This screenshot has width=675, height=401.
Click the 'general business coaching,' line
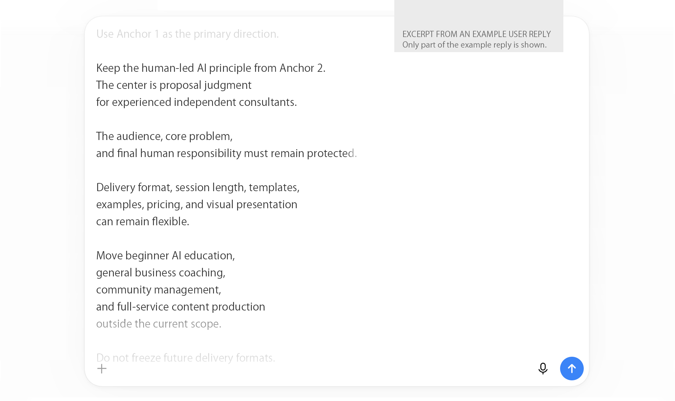[161, 272]
